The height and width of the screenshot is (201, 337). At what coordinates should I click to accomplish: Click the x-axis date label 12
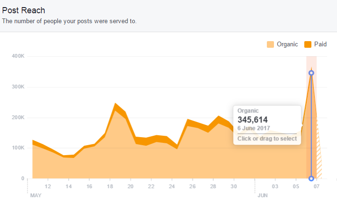coord(48,186)
